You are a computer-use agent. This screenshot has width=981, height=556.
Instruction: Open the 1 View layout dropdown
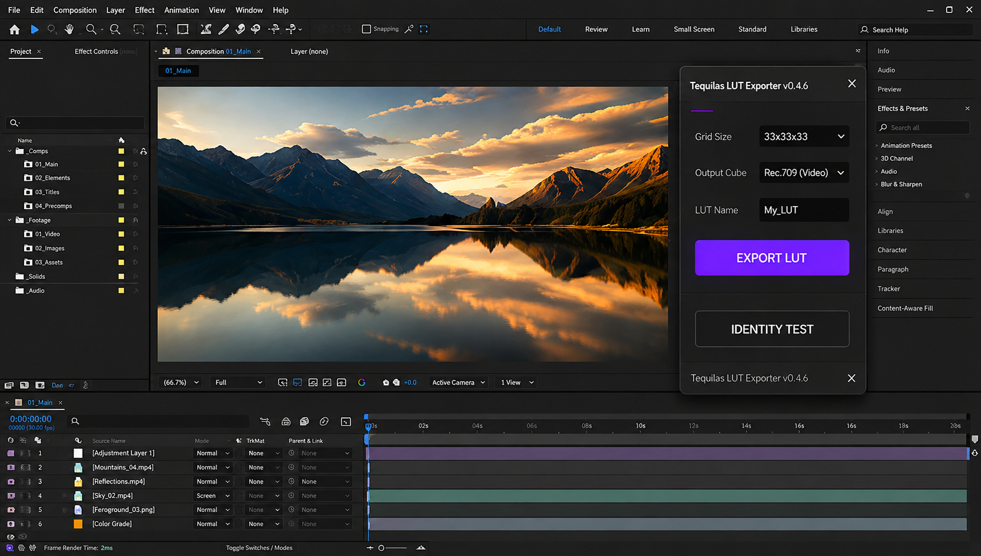coord(517,382)
